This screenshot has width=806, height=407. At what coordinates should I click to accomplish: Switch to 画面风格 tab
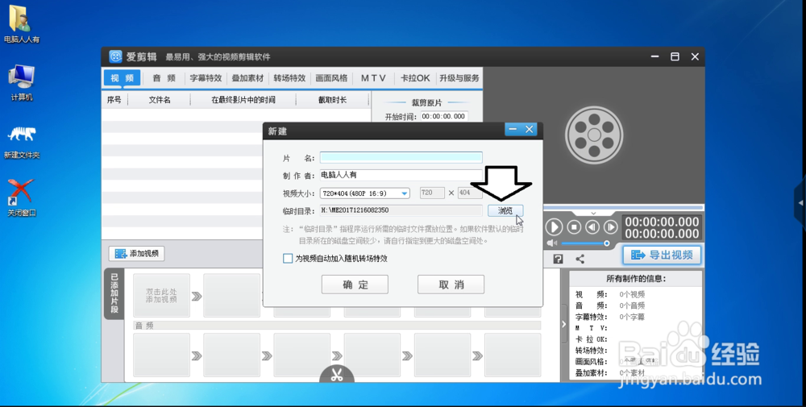click(x=331, y=78)
